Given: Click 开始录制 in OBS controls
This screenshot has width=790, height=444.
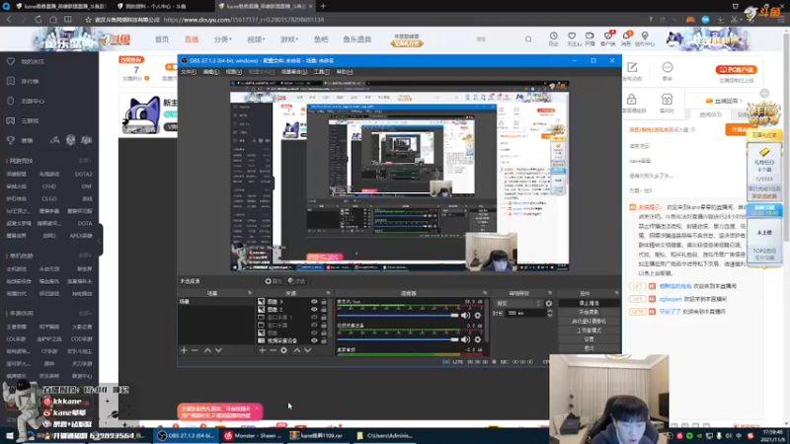Looking at the screenshot, I should (589, 312).
